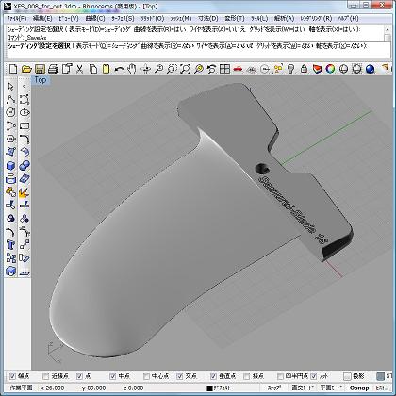Toggle 直交モード in the status bar
This screenshot has width=396, height=396.
pos(303,388)
